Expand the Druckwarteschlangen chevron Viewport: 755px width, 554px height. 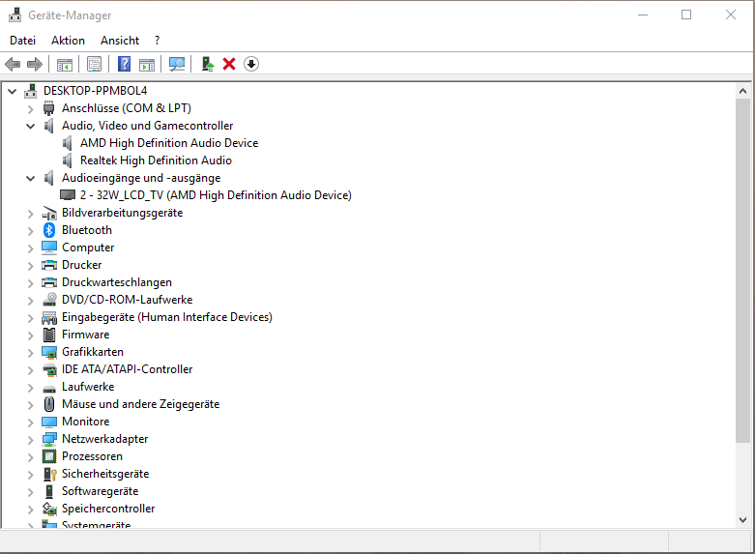(30, 282)
